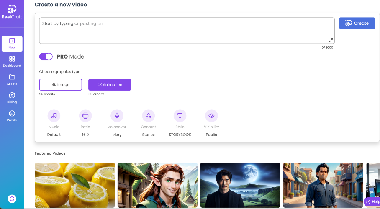The image size is (380, 209).
Task: Go to the Dashboard
Action: point(12,62)
